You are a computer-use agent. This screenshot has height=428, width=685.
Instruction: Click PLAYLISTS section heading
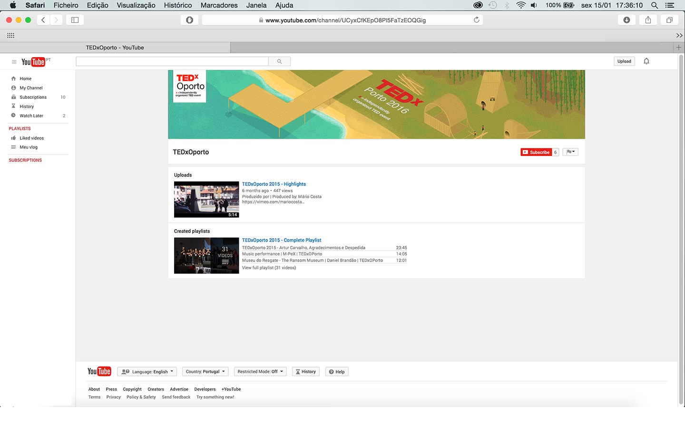(x=20, y=128)
